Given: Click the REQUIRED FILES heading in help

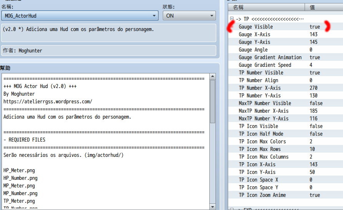Looking at the screenshot, I should (x=27, y=140).
